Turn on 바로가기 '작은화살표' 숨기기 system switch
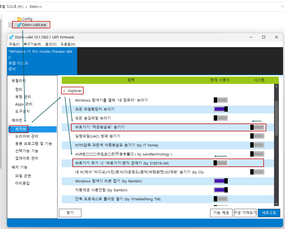285x229 pixels. 257,127
